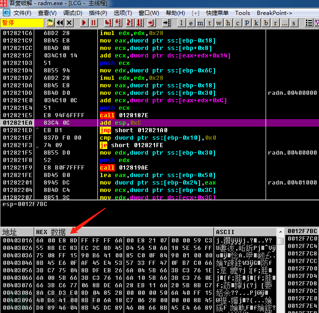This screenshot has height=313, width=319.
Task: Open the memory map with the 'm' button
Action: pyautogui.click(x=200, y=22)
